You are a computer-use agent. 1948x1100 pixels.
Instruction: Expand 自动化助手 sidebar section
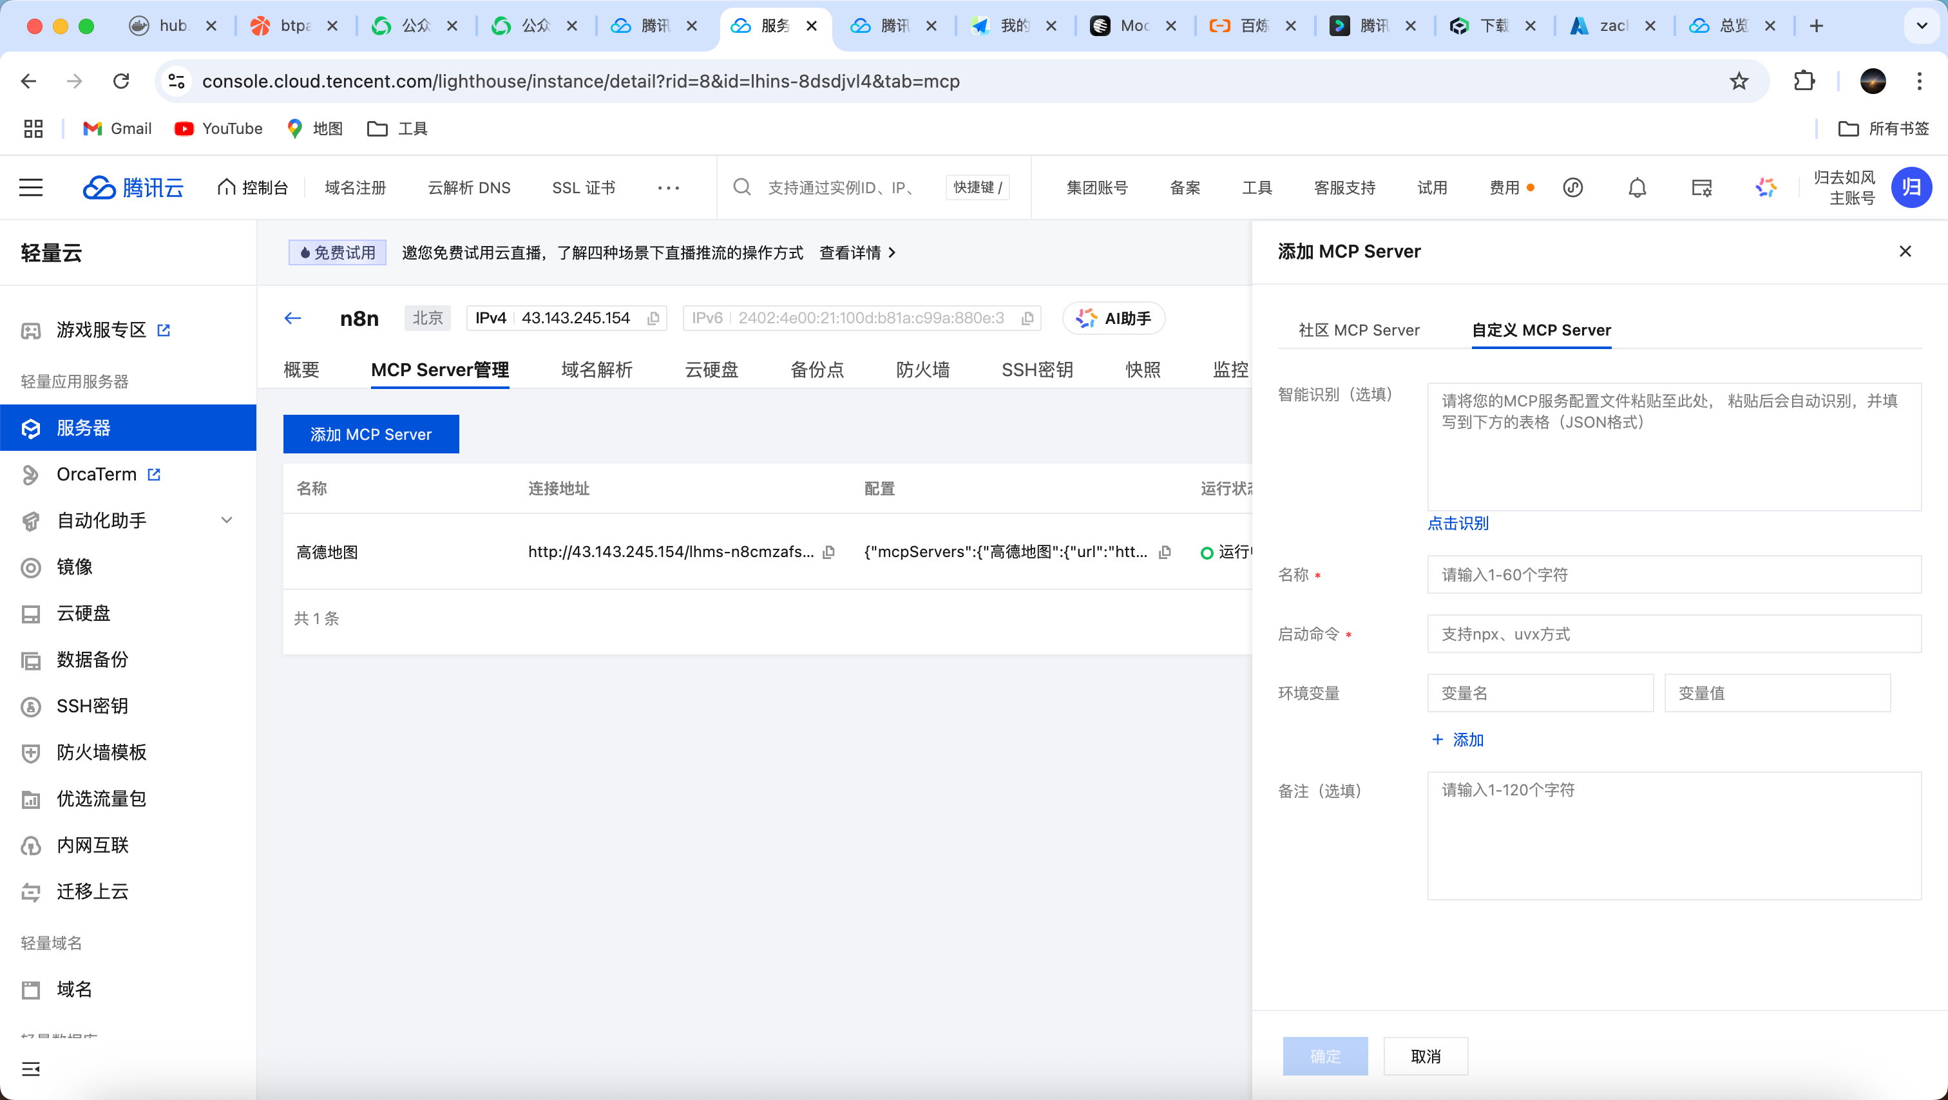pos(226,520)
